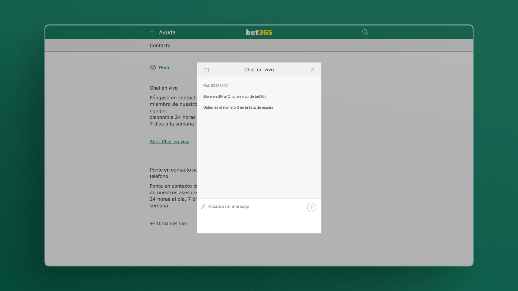Click the send message arrow button

tap(312, 207)
